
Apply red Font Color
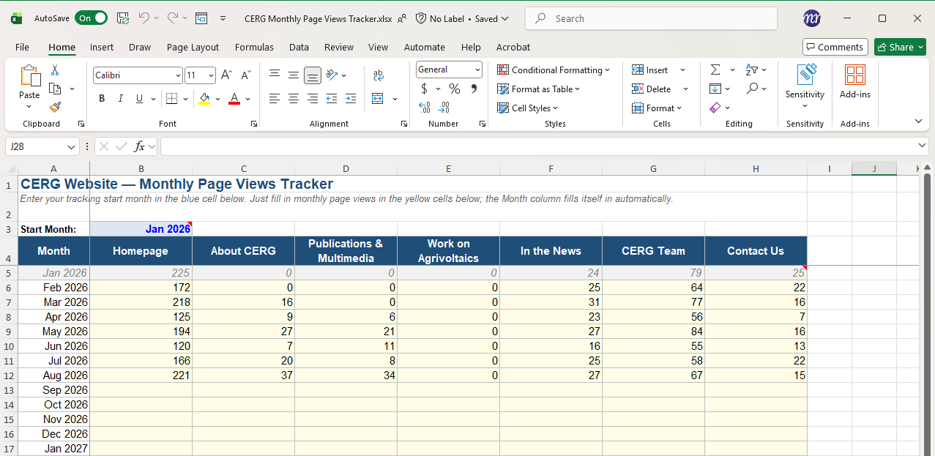coord(234,98)
